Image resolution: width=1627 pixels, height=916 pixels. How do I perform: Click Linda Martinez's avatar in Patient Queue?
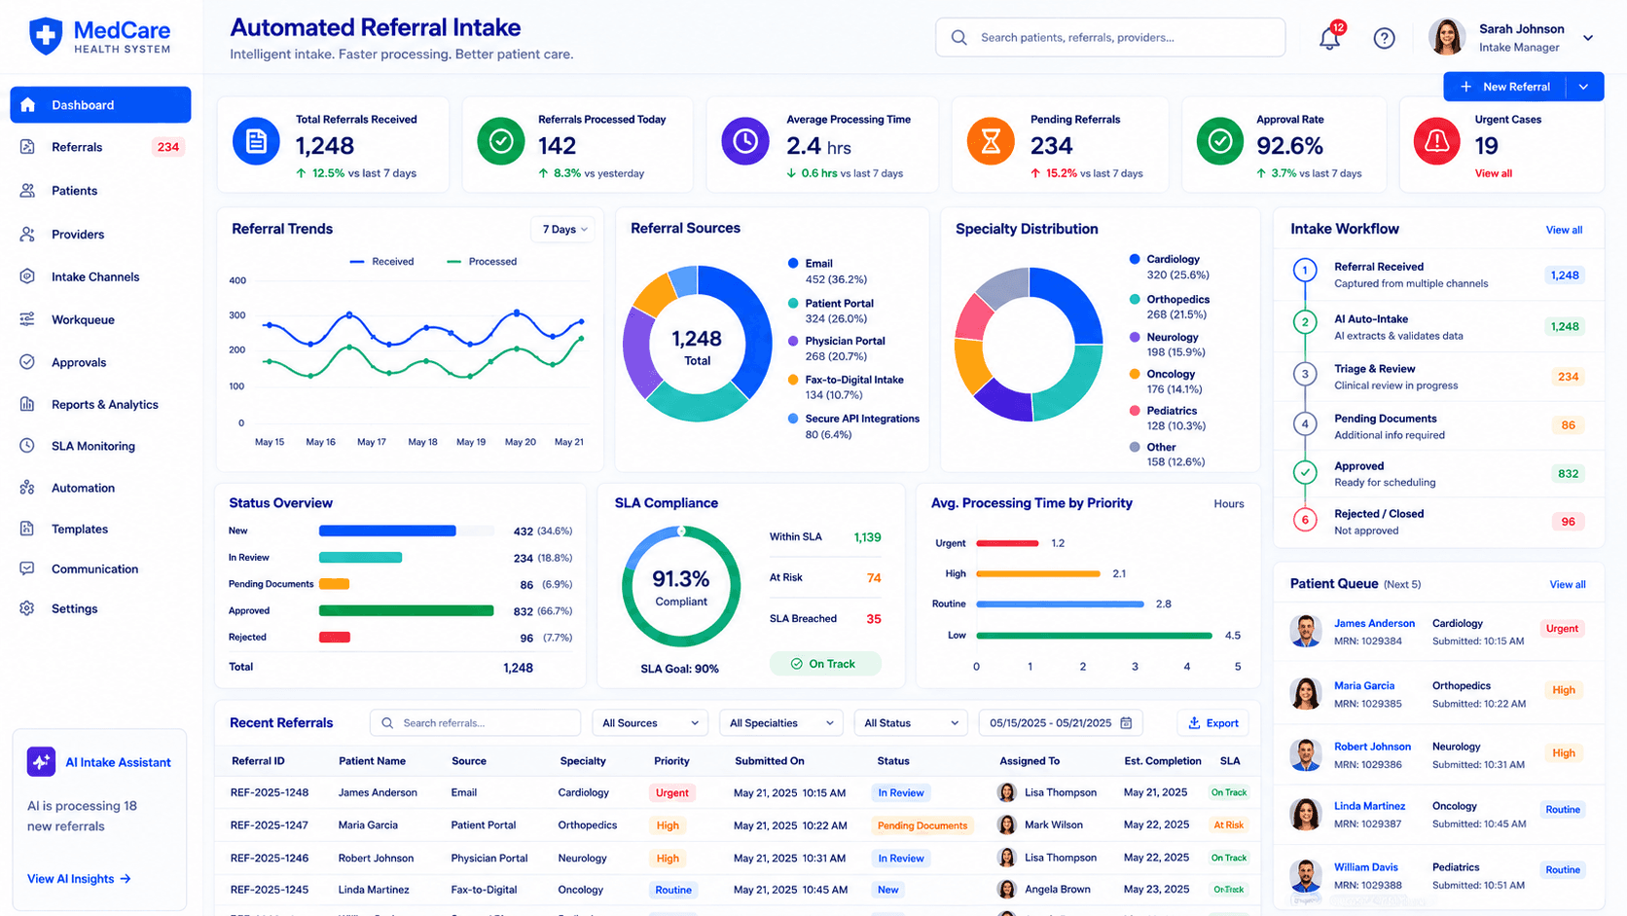coord(1306,815)
